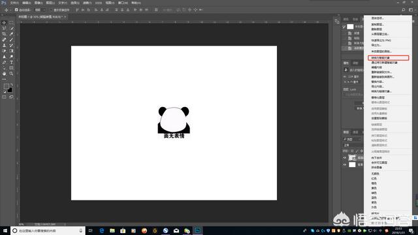This screenshot has width=418, height=235.
Task: Select the Eyedropper tool
Action: (x=11, y=34)
